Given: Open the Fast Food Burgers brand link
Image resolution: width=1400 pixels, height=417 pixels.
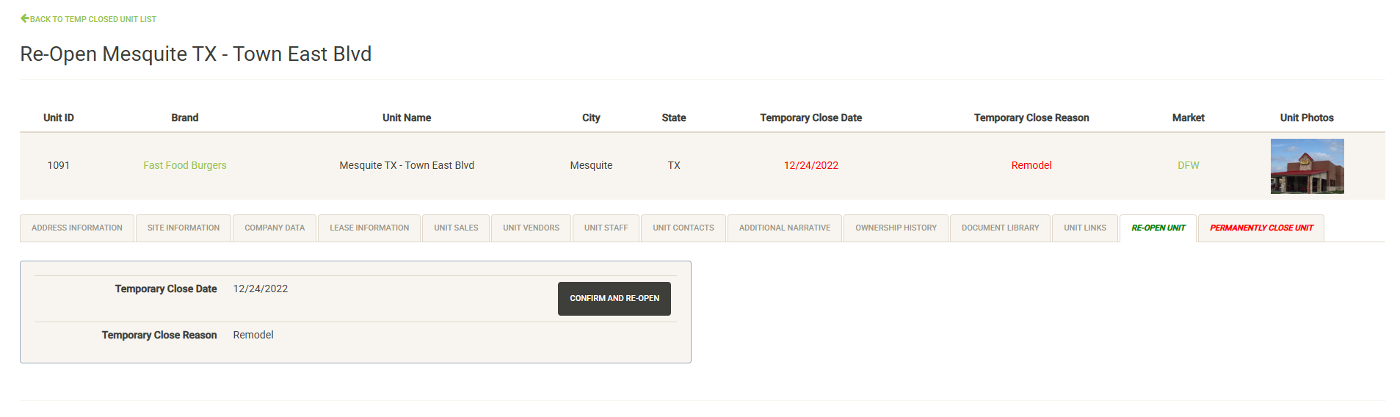Looking at the screenshot, I should click(184, 165).
